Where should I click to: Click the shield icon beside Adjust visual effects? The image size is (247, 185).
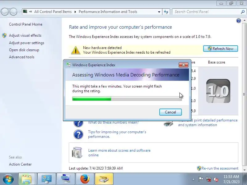pyautogui.click(x=4, y=35)
